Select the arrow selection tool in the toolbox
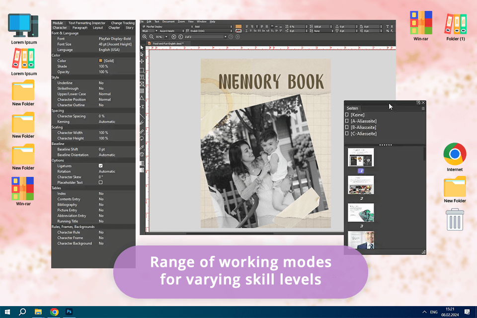This screenshot has width=477, height=318. click(142, 48)
